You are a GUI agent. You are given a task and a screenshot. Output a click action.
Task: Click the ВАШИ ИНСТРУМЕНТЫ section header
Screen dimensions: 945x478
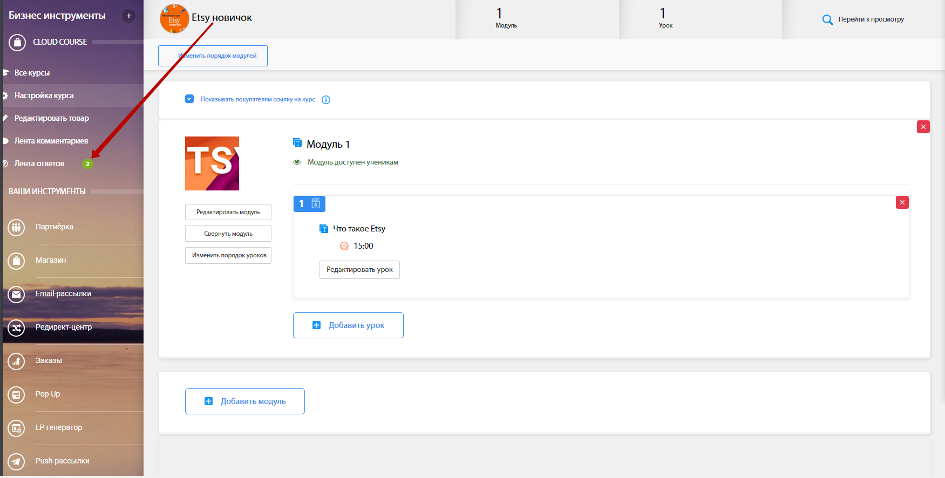[47, 192]
